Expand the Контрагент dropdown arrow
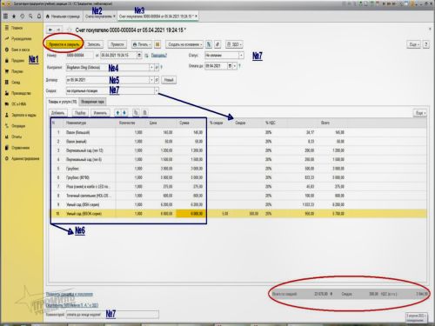 coord(151,68)
